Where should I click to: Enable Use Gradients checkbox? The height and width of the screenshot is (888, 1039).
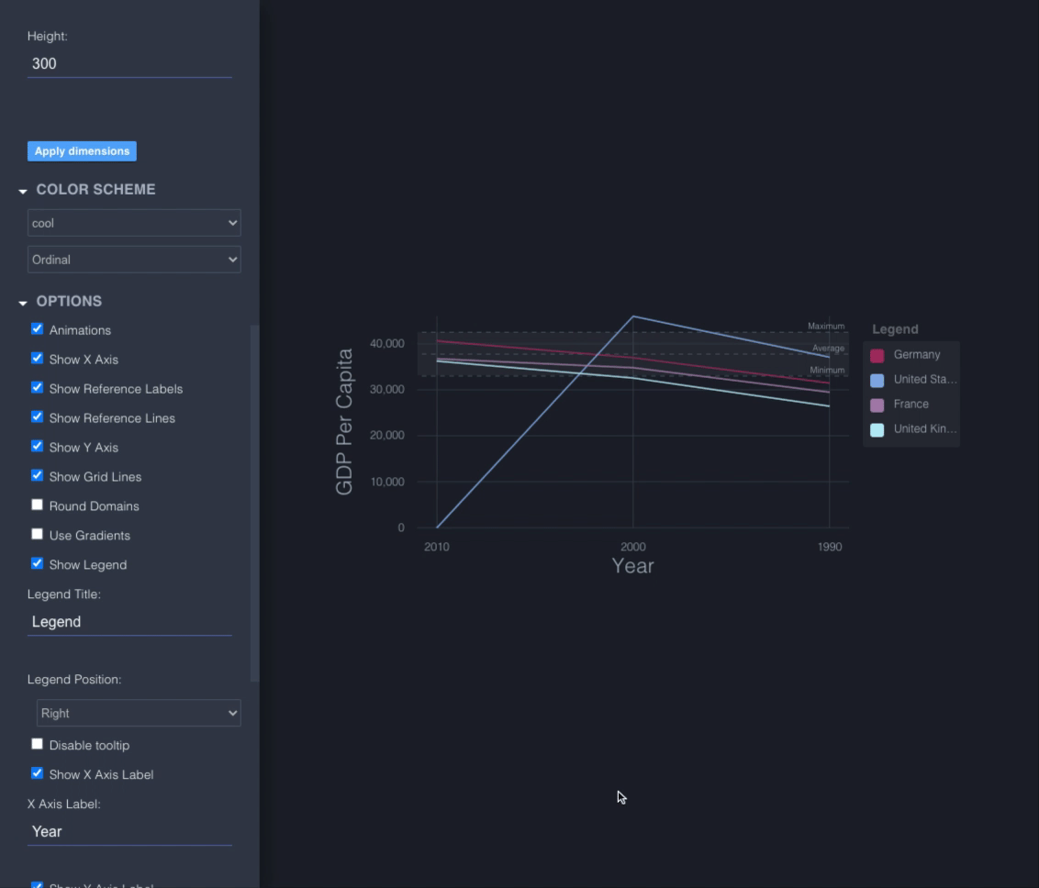tap(37, 535)
